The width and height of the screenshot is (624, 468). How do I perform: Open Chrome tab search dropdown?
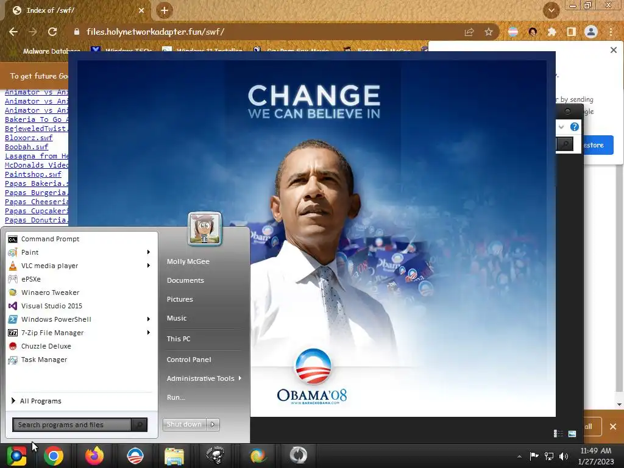point(551,10)
